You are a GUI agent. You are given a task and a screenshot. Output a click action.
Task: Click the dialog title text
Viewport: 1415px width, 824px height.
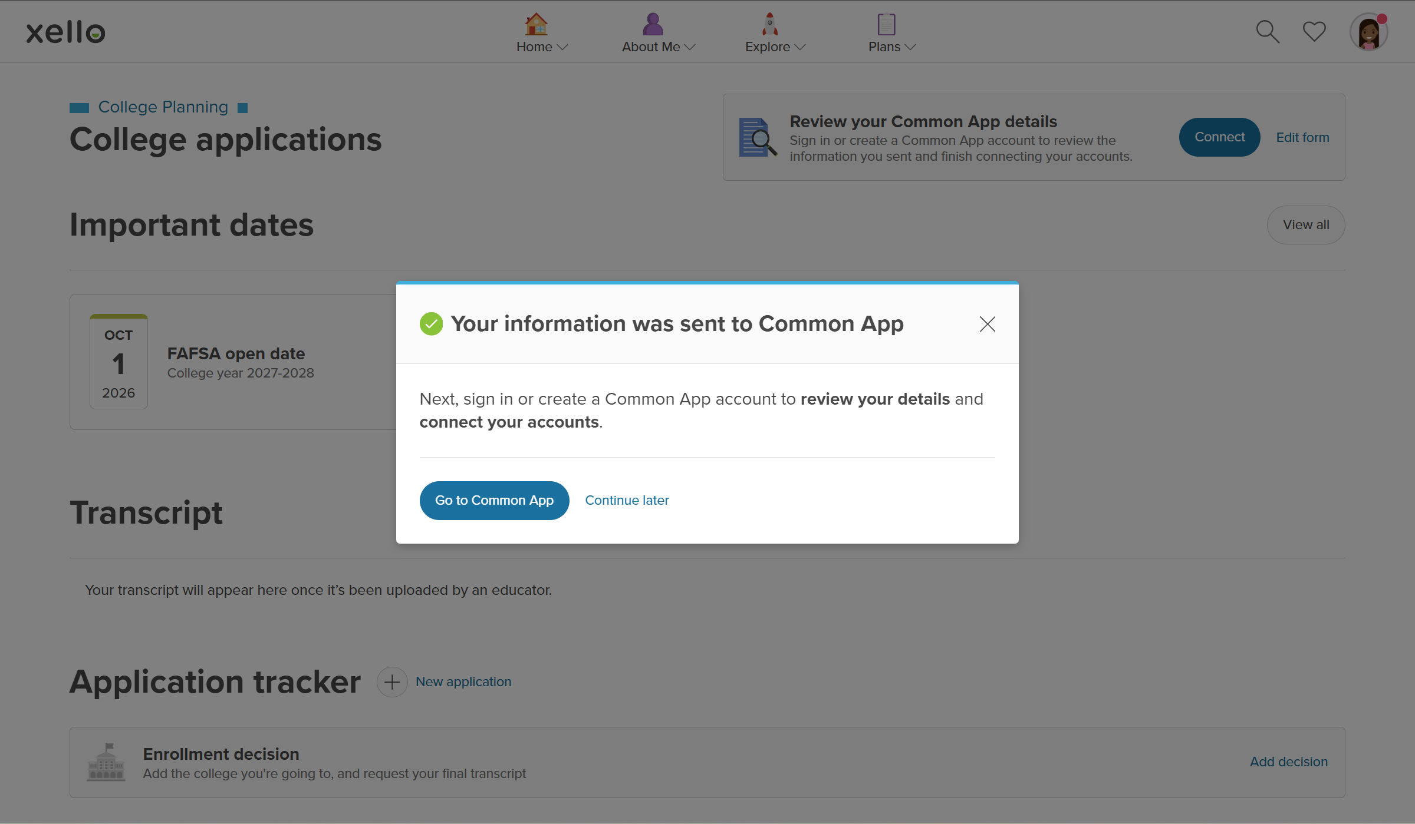point(677,324)
